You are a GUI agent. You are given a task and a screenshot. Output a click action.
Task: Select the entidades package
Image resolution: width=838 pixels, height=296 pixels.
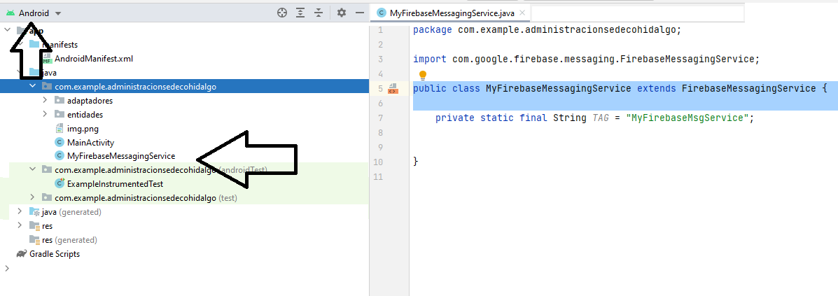pos(85,114)
